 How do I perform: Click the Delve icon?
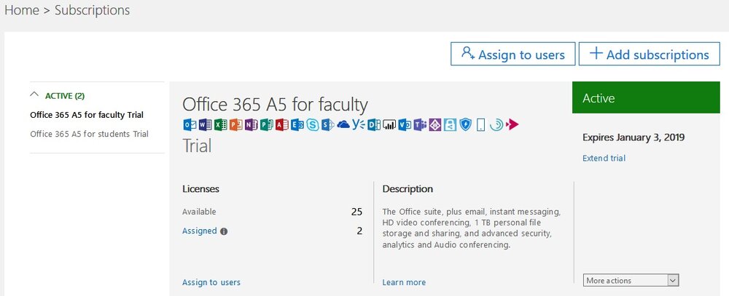[x=374, y=125]
